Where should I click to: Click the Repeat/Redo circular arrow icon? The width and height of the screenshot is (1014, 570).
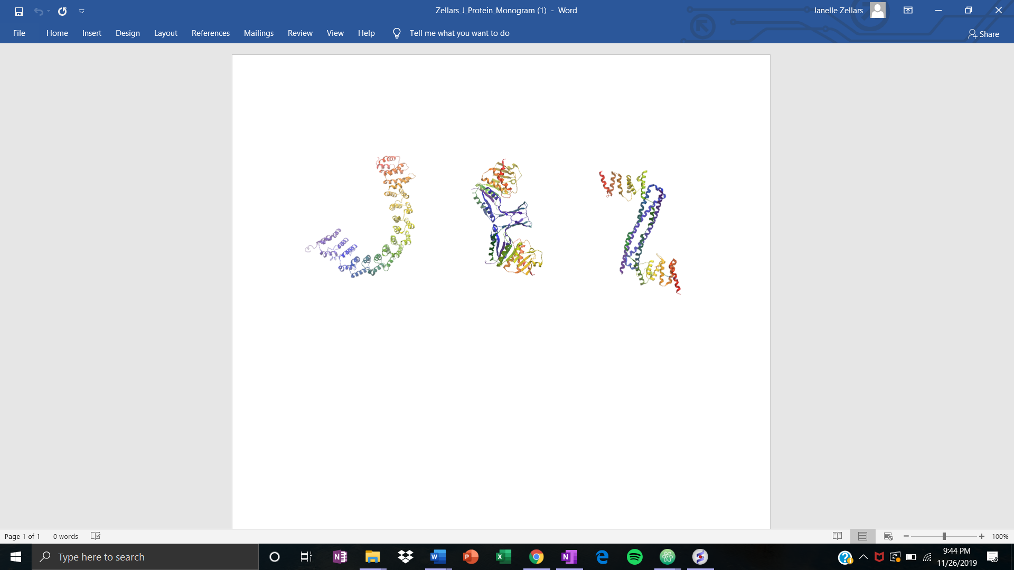pyautogui.click(x=62, y=11)
